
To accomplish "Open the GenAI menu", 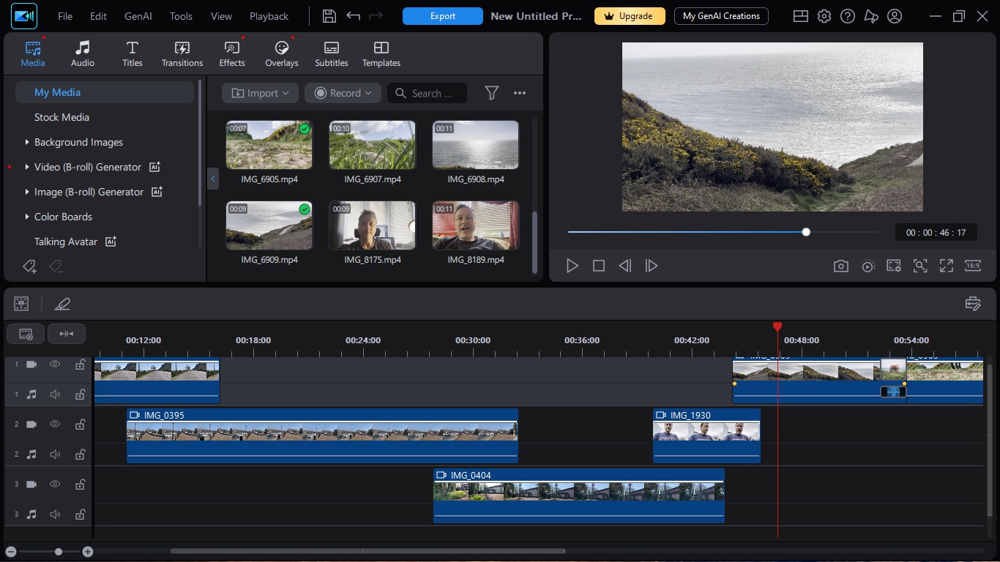I will tap(138, 16).
